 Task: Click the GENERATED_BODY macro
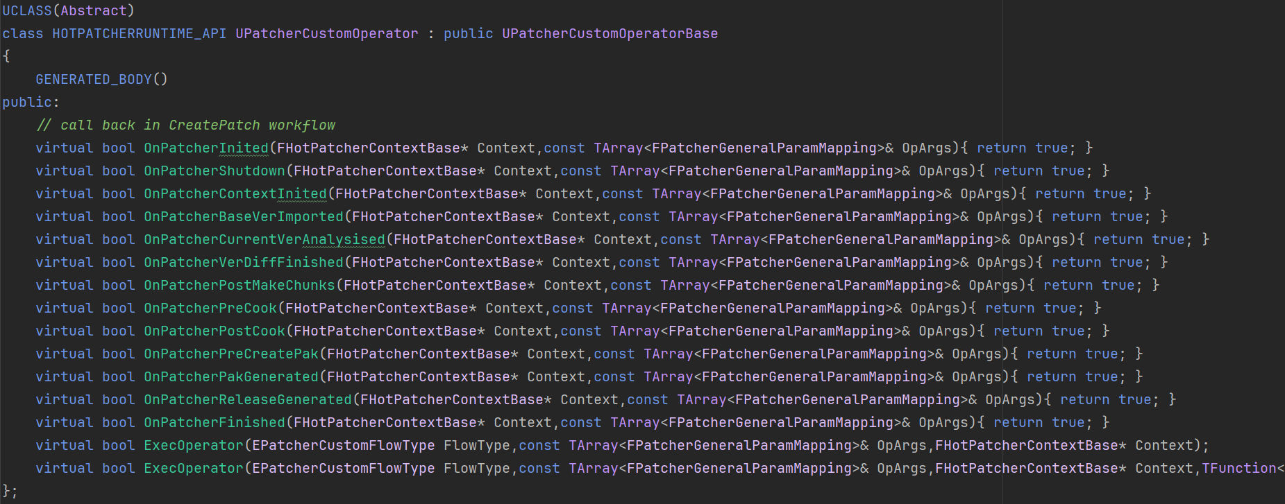[93, 79]
